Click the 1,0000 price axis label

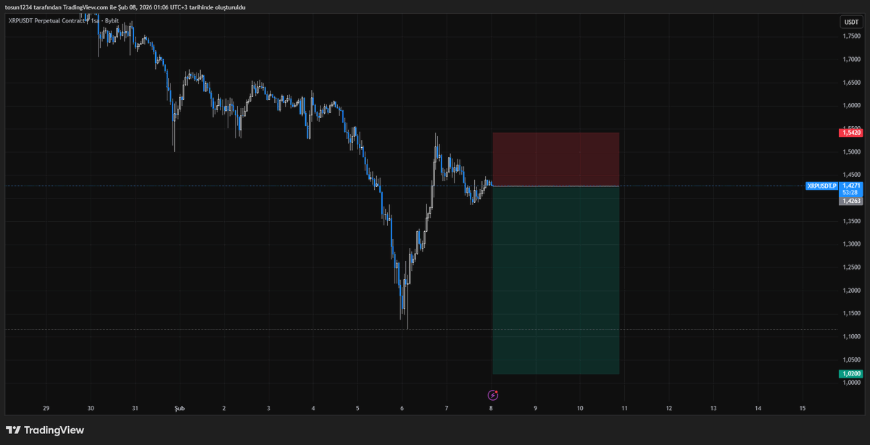(851, 382)
